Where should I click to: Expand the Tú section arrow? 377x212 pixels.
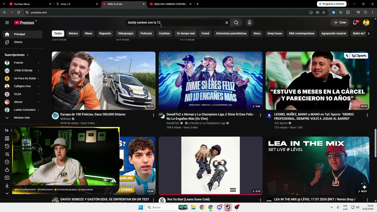tap(11, 130)
